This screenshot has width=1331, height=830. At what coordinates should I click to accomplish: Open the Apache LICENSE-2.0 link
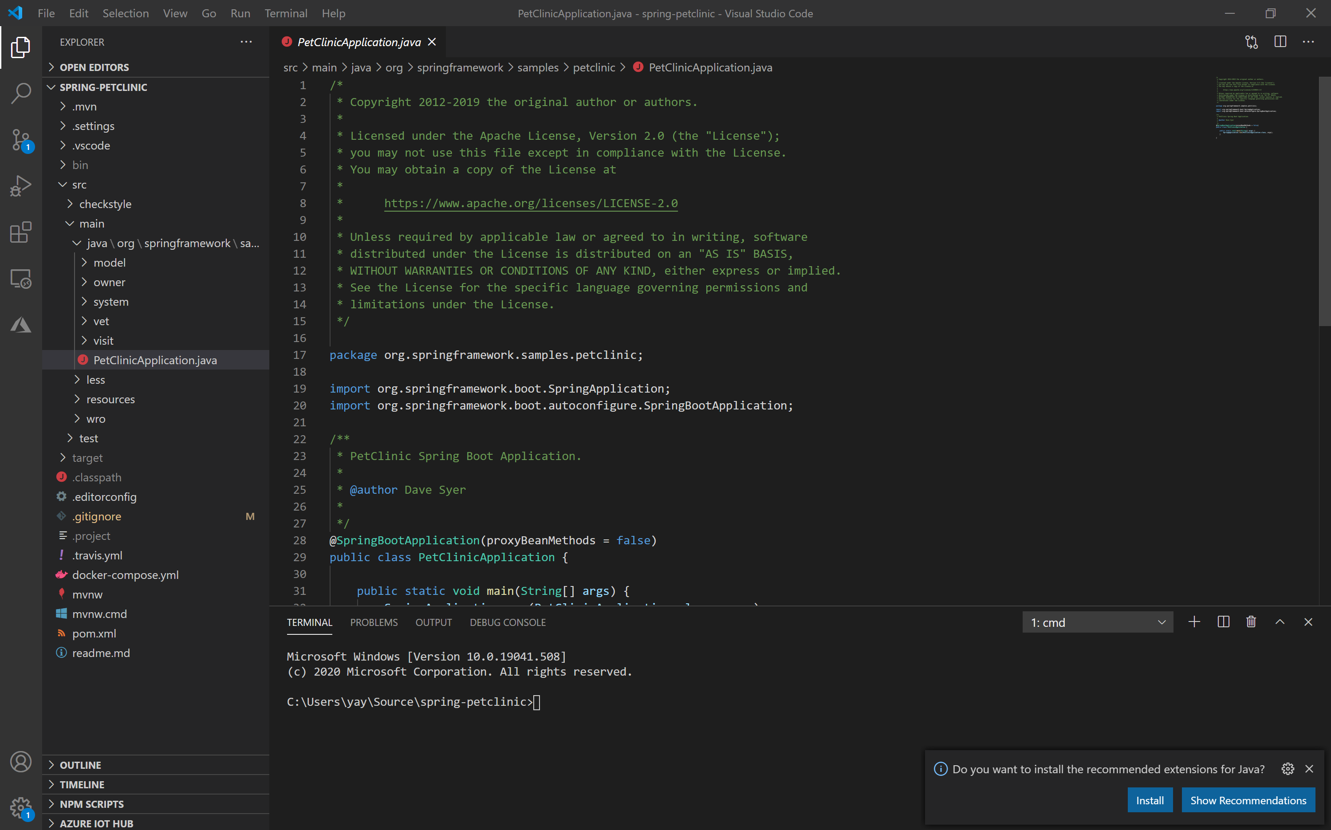point(530,203)
